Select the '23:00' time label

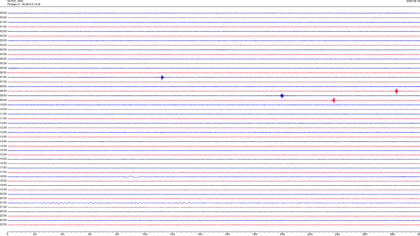(x=3, y=220)
